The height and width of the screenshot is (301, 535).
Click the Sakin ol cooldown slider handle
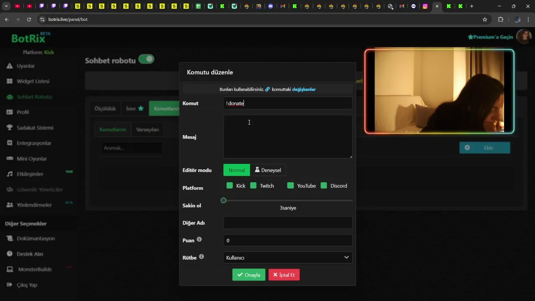[x=224, y=201]
